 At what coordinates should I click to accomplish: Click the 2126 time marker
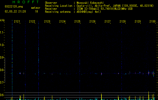[x=92, y=21]
